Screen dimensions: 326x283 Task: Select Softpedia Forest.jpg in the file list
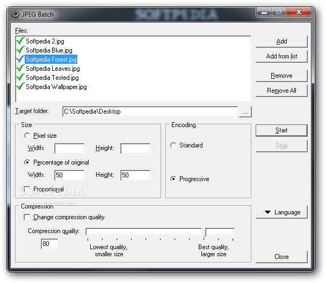(x=51, y=59)
